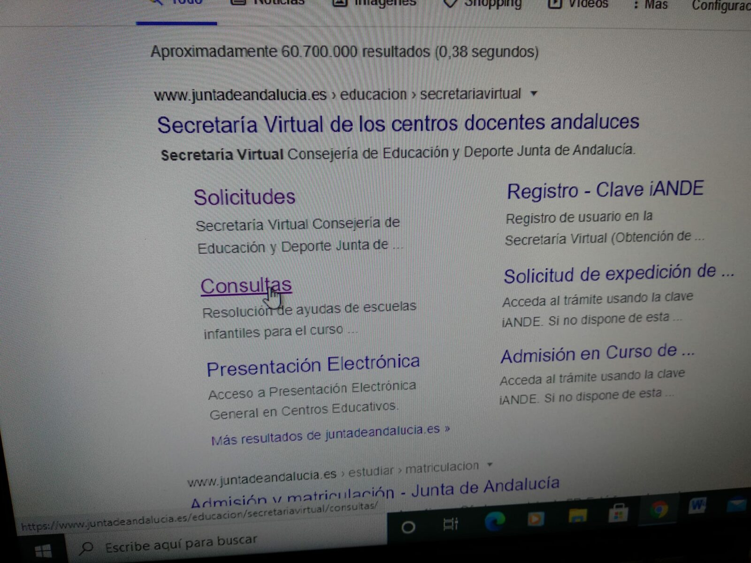This screenshot has height=563, width=751.
Task: Click the Google Chrome taskbar icon
Action: tap(659, 510)
